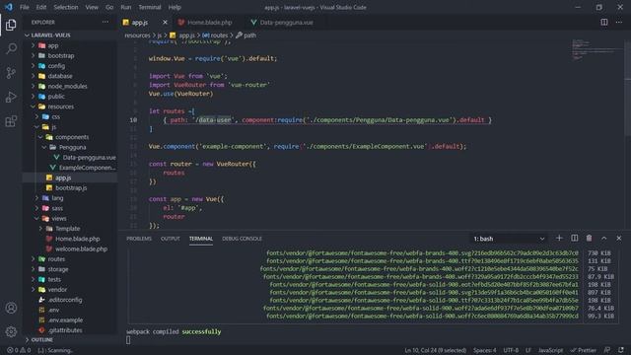Viewport: 631px width, 355px height.
Task: Open the Edit menu
Action: tap(41, 7)
